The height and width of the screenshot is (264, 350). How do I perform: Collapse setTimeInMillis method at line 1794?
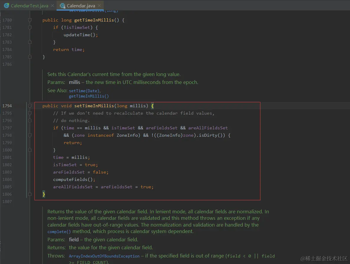click(x=30, y=106)
